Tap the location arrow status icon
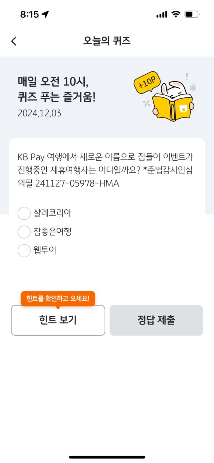Viewport: 214px width, 463px height. [45, 14]
